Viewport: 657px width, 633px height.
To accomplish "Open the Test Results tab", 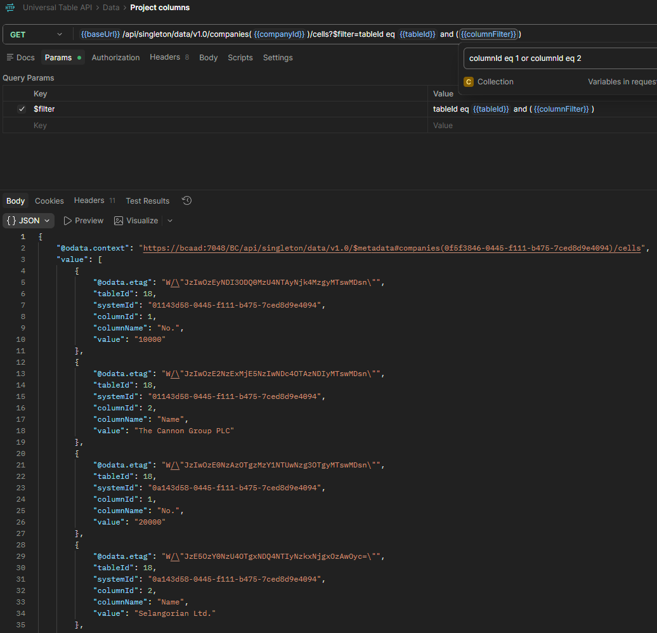I will tap(148, 201).
